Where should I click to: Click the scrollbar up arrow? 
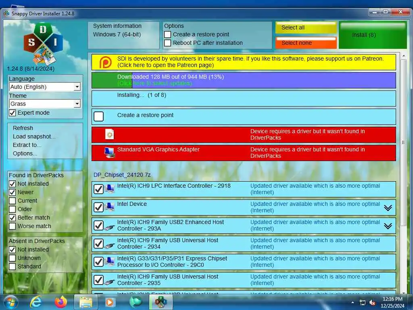[403, 56]
